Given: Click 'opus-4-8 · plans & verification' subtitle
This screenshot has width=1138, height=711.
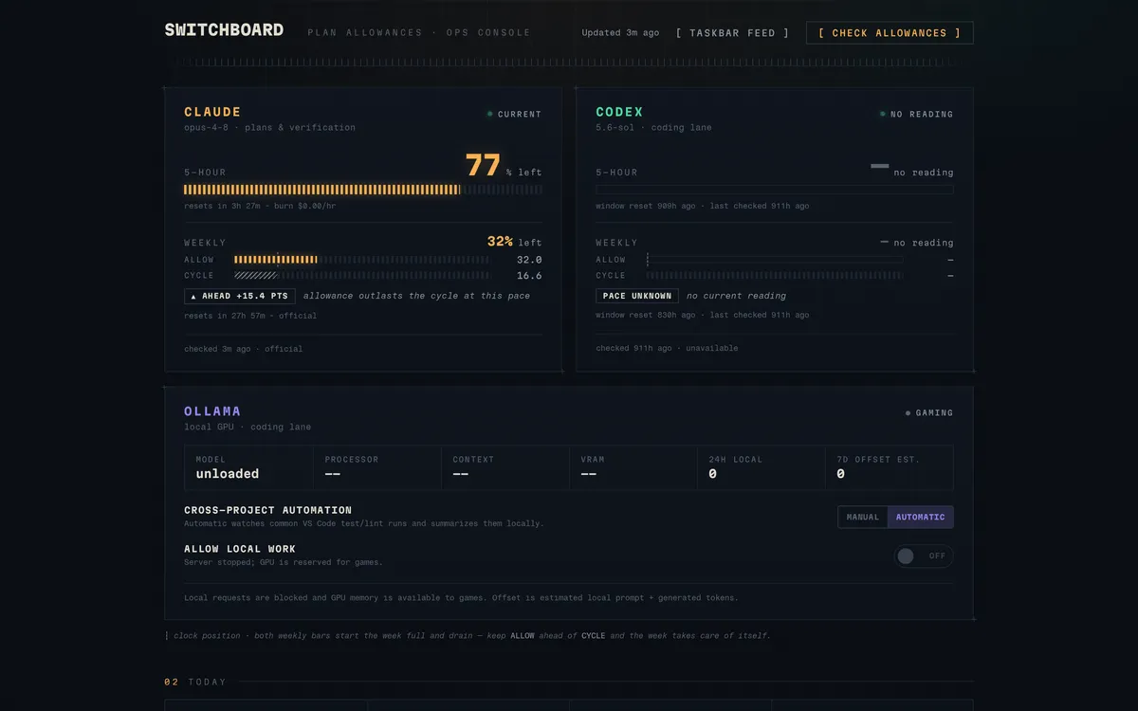Looking at the screenshot, I should click(270, 127).
